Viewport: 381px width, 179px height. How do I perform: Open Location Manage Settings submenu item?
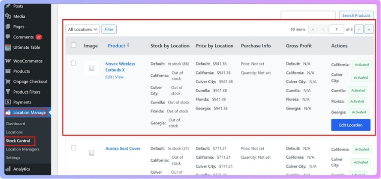click(13, 158)
